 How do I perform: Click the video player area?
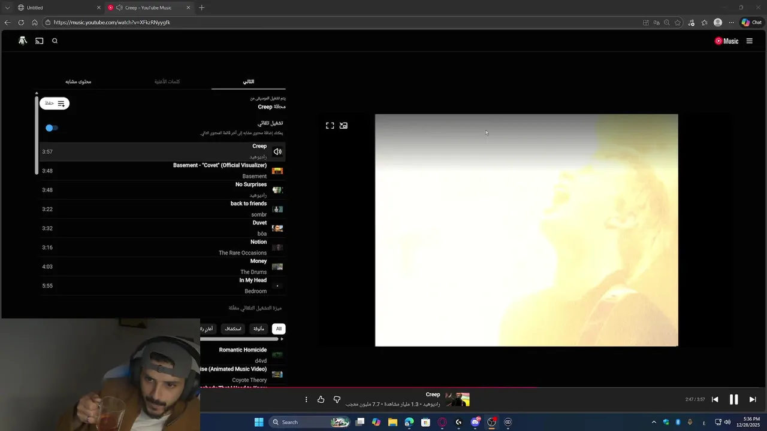coord(526,230)
